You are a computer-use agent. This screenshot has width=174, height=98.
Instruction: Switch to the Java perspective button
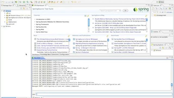pyautogui.click(x=161, y=2)
